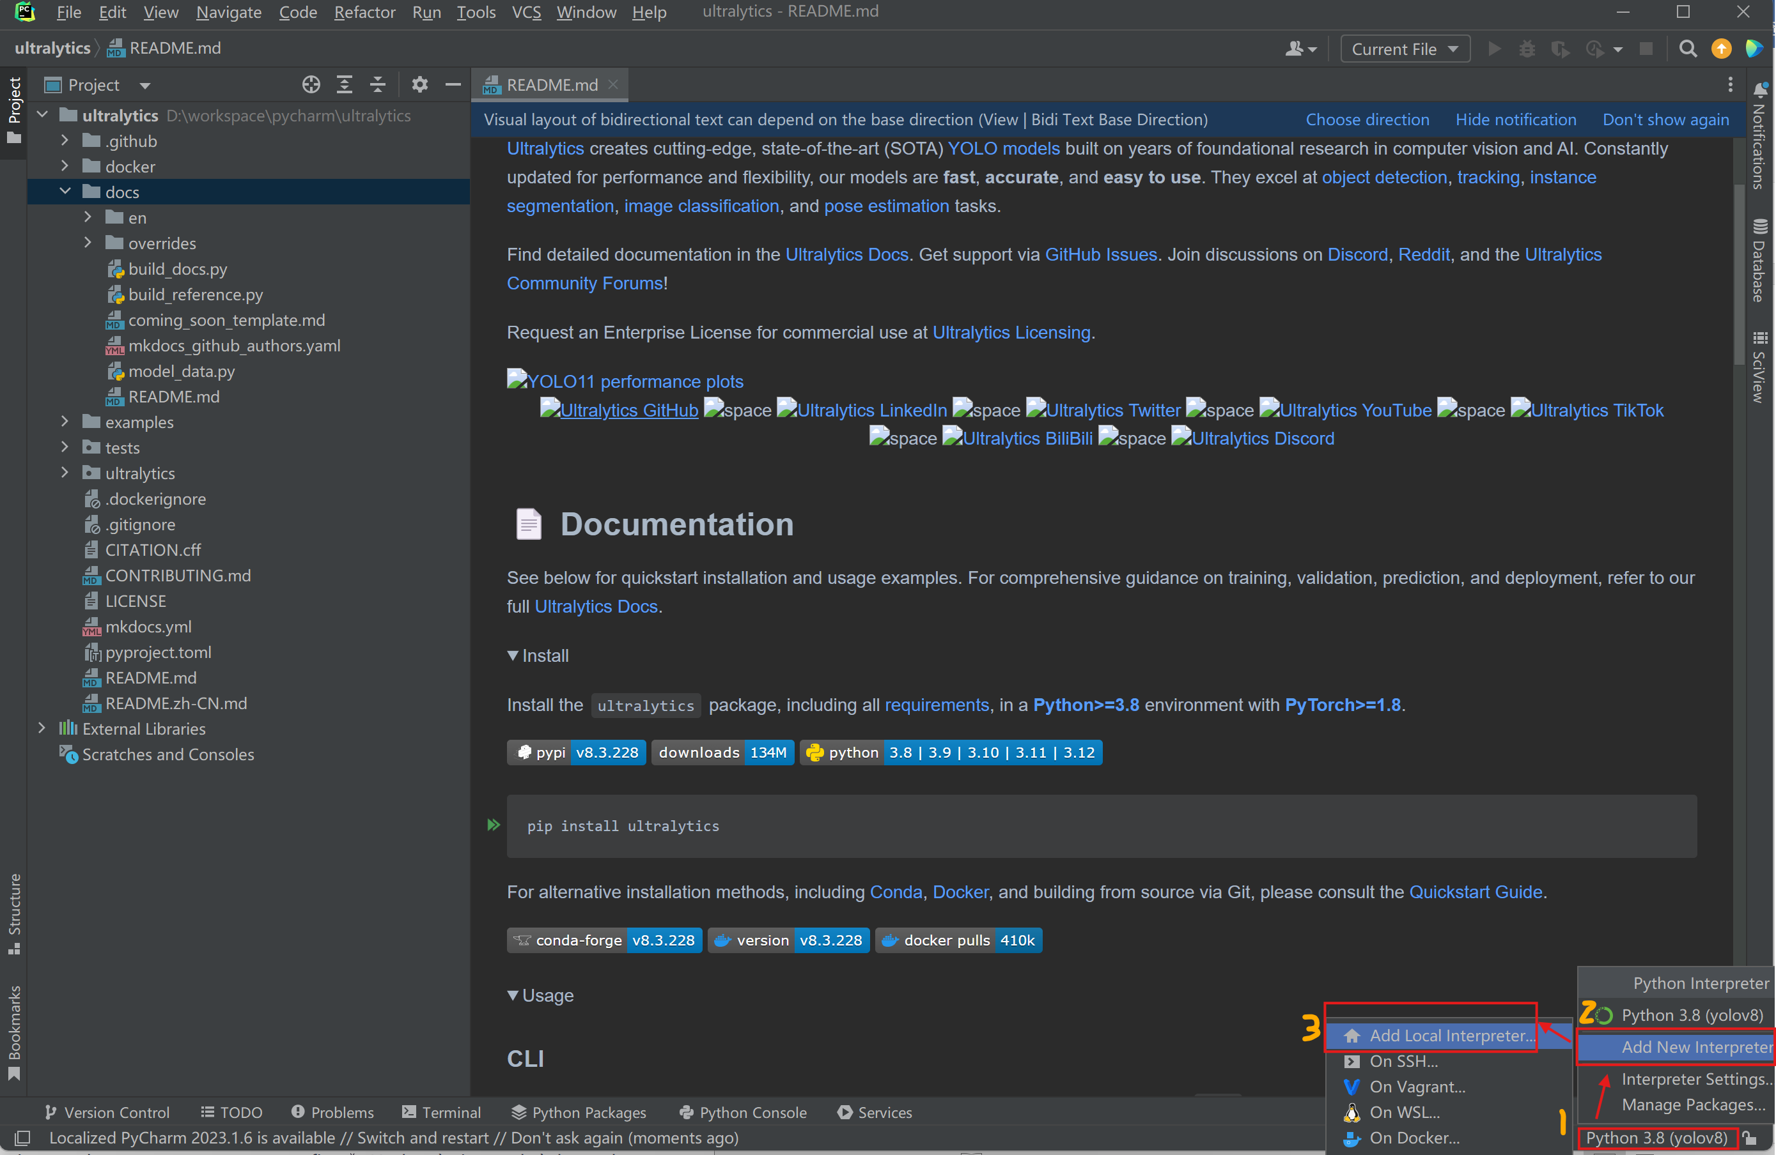The width and height of the screenshot is (1776, 1155).
Task: Open the Tools menu
Action: [x=476, y=12]
